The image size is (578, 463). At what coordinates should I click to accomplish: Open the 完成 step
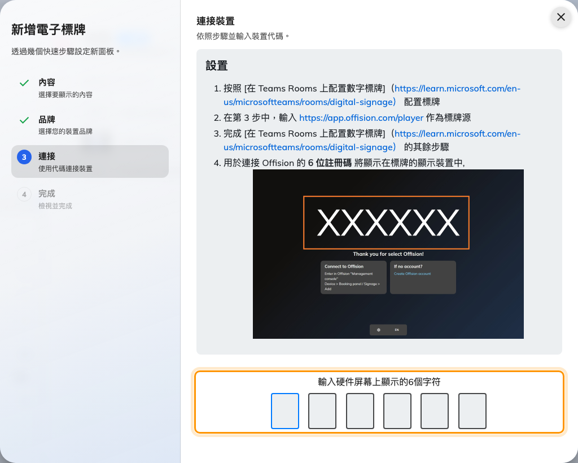pyautogui.click(x=90, y=199)
